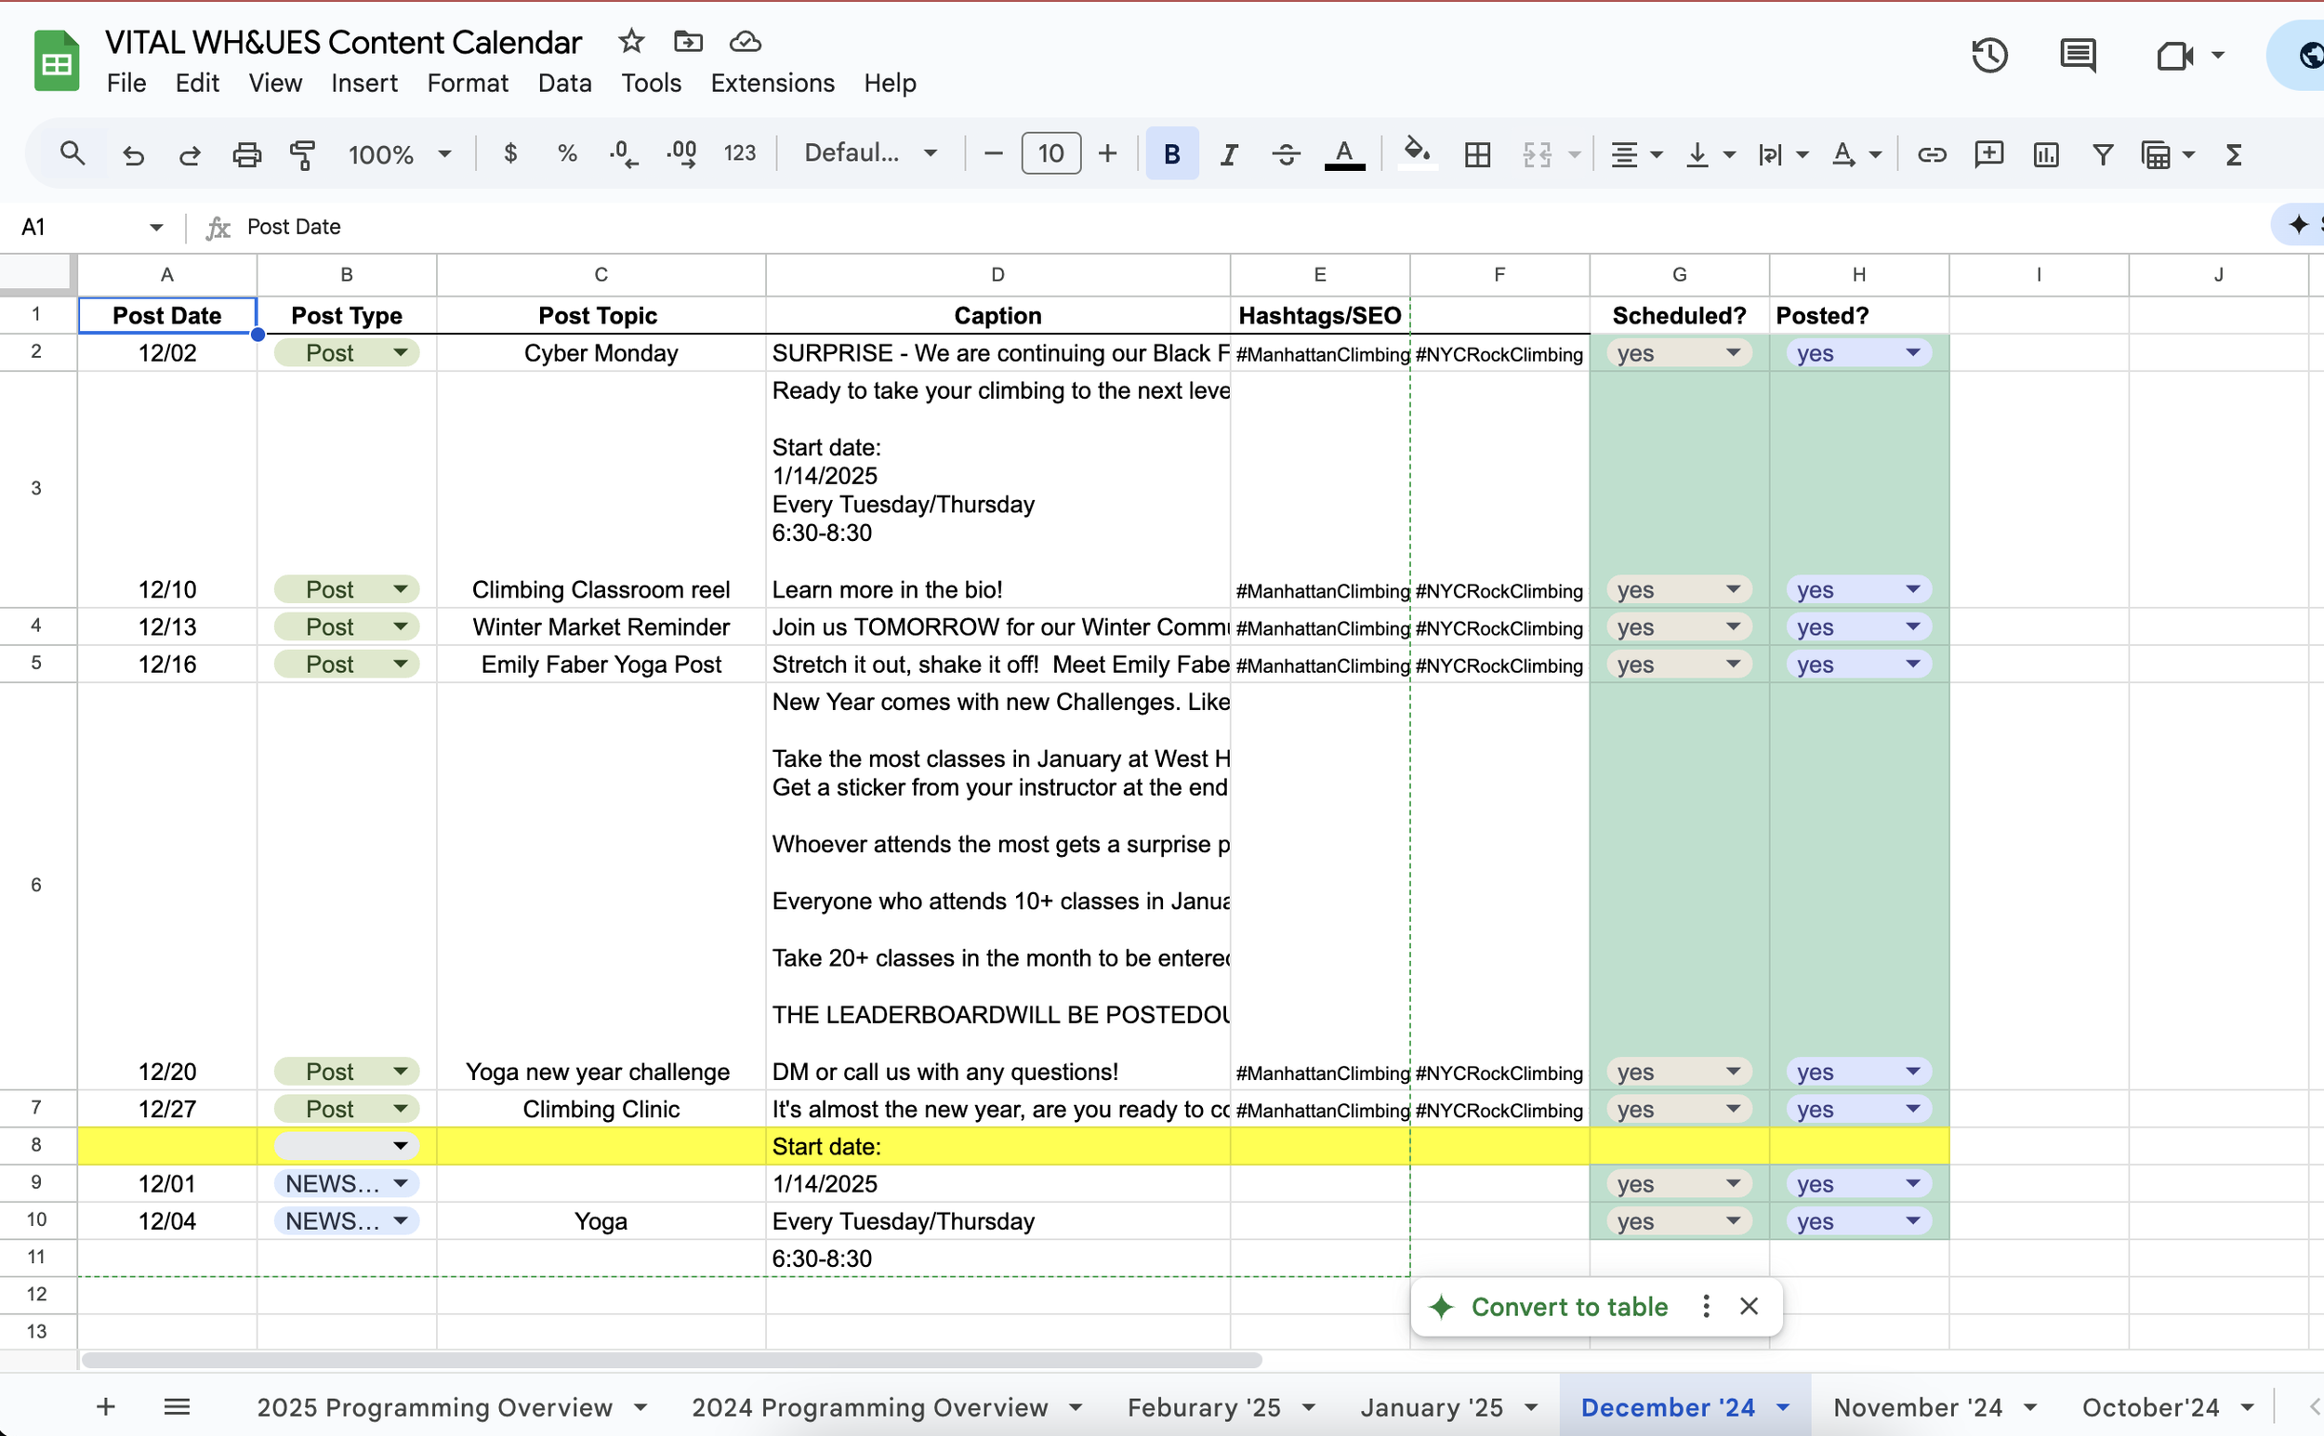Open the Extensions menu
This screenshot has width=2324, height=1436.
(x=772, y=84)
